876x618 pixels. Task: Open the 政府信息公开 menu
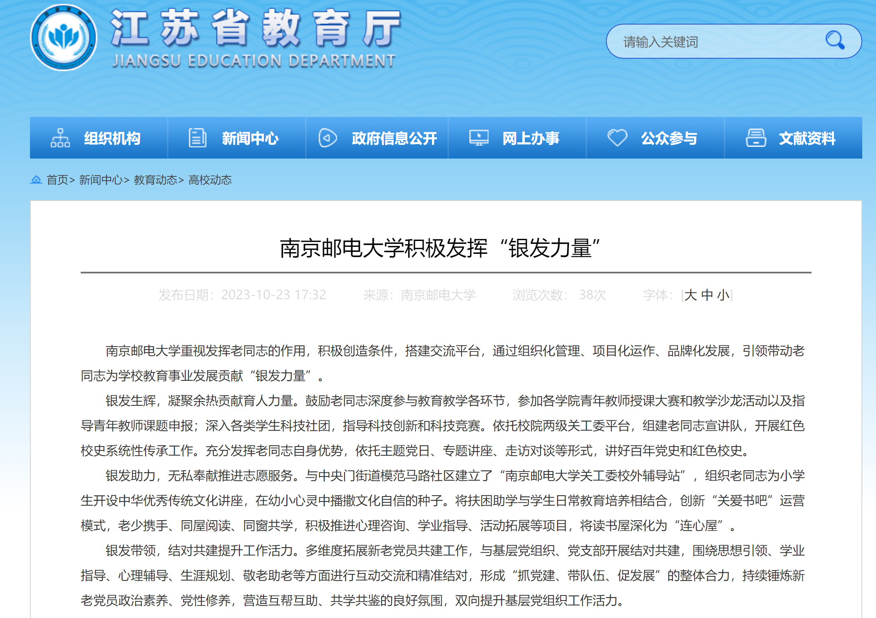pyautogui.click(x=394, y=138)
